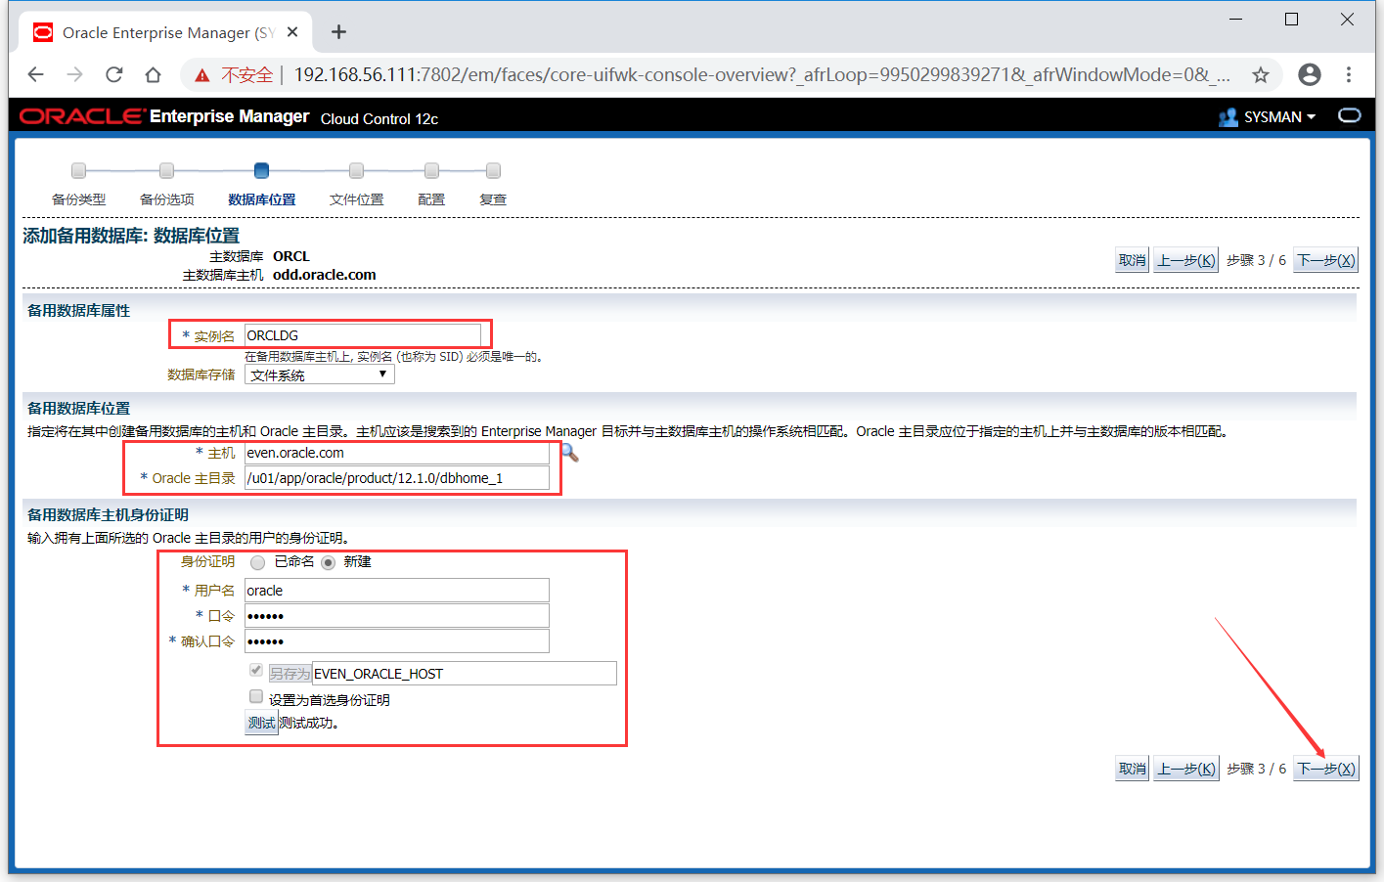Click the 测试 credential test button
1384x882 pixels.
coord(261,723)
